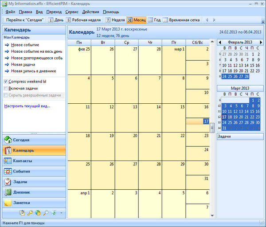
Task: Click the magnifier search icon at sidebar bottom
Action: click(46, 213)
